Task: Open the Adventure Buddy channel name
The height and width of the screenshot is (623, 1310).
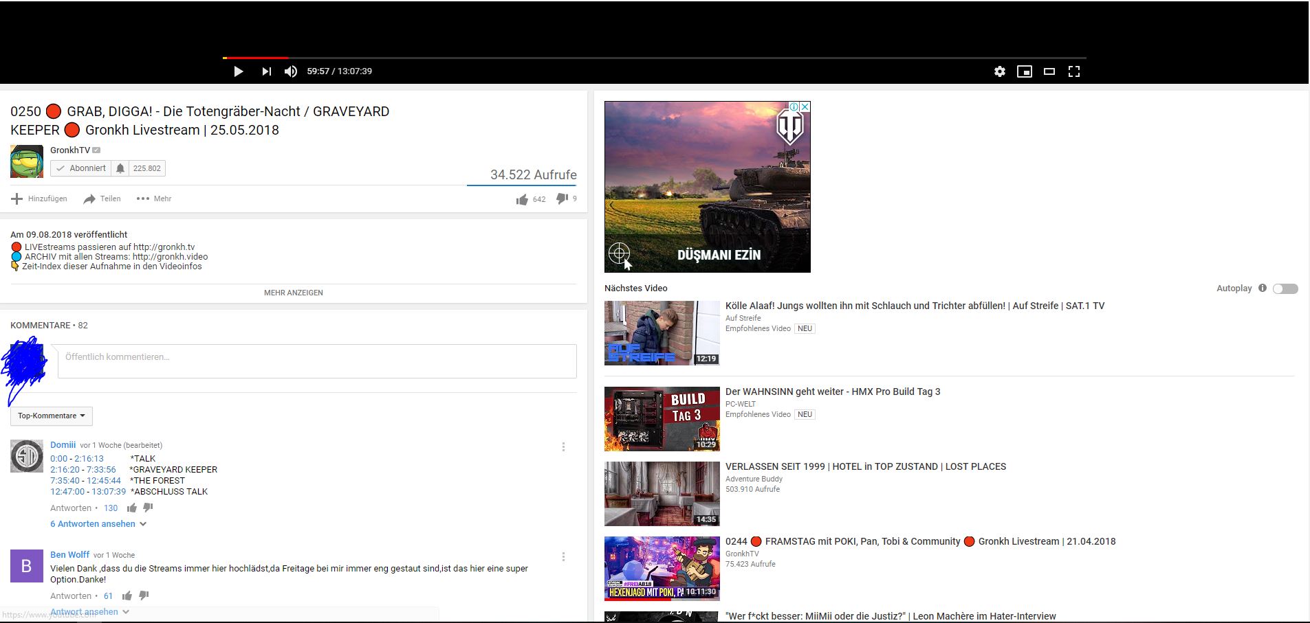Action: point(754,479)
